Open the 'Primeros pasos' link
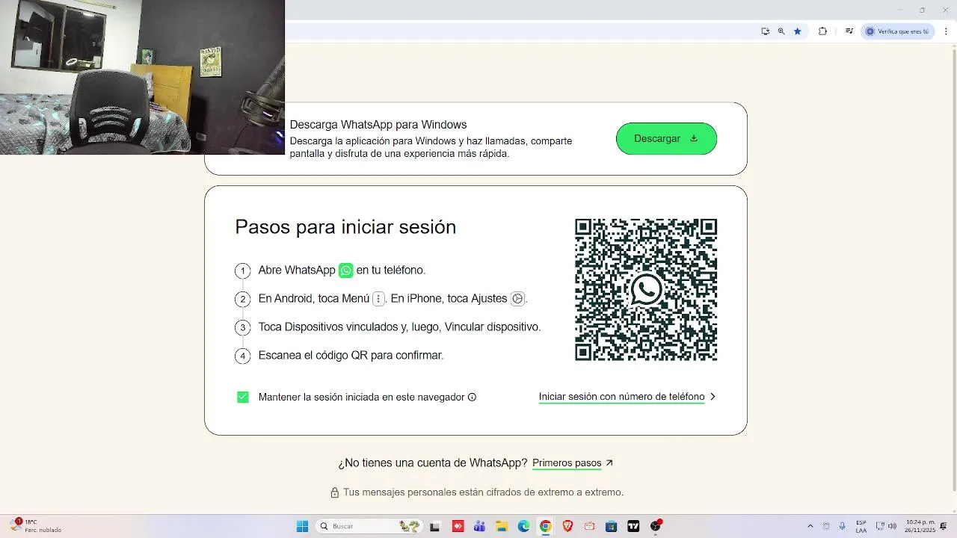Image resolution: width=957 pixels, height=538 pixels. [567, 463]
